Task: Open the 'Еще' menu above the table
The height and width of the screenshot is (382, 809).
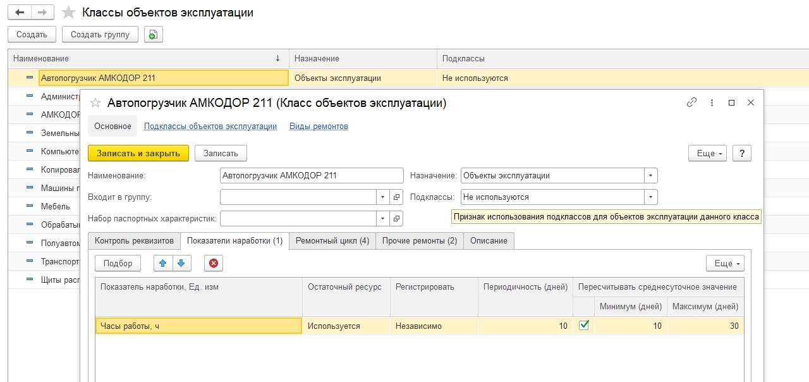Action: pos(724,263)
